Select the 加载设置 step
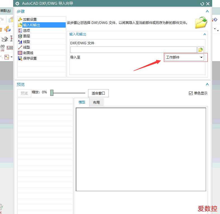 point(42,20)
